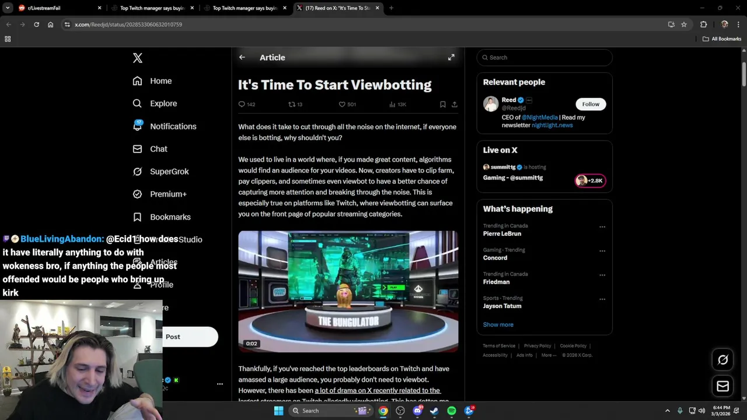Open more options for Pierre LeBrun trend
Image resolution: width=747 pixels, height=420 pixels.
coord(602,227)
